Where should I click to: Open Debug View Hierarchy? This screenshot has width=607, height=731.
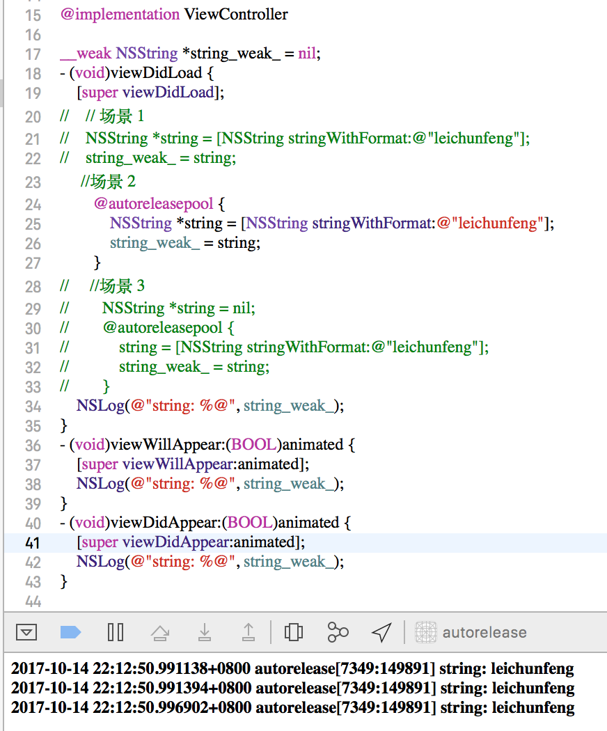[293, 633]
